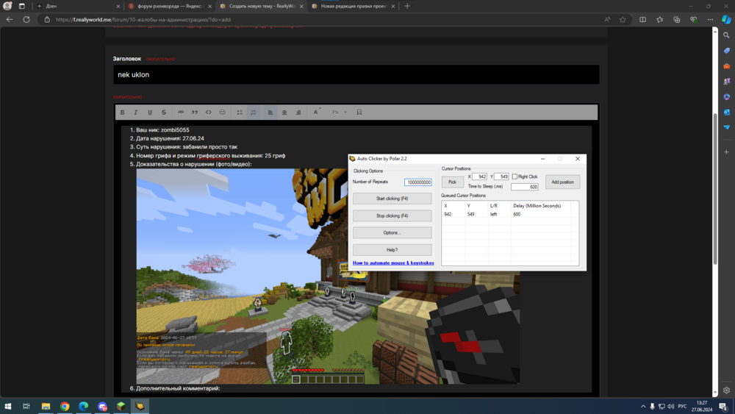
Task: Switch to the Дзен browser tab
Action: tap(79, 6)
